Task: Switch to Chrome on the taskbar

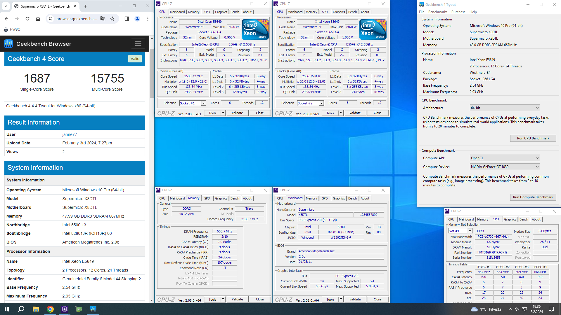Action: pos(50,309)
